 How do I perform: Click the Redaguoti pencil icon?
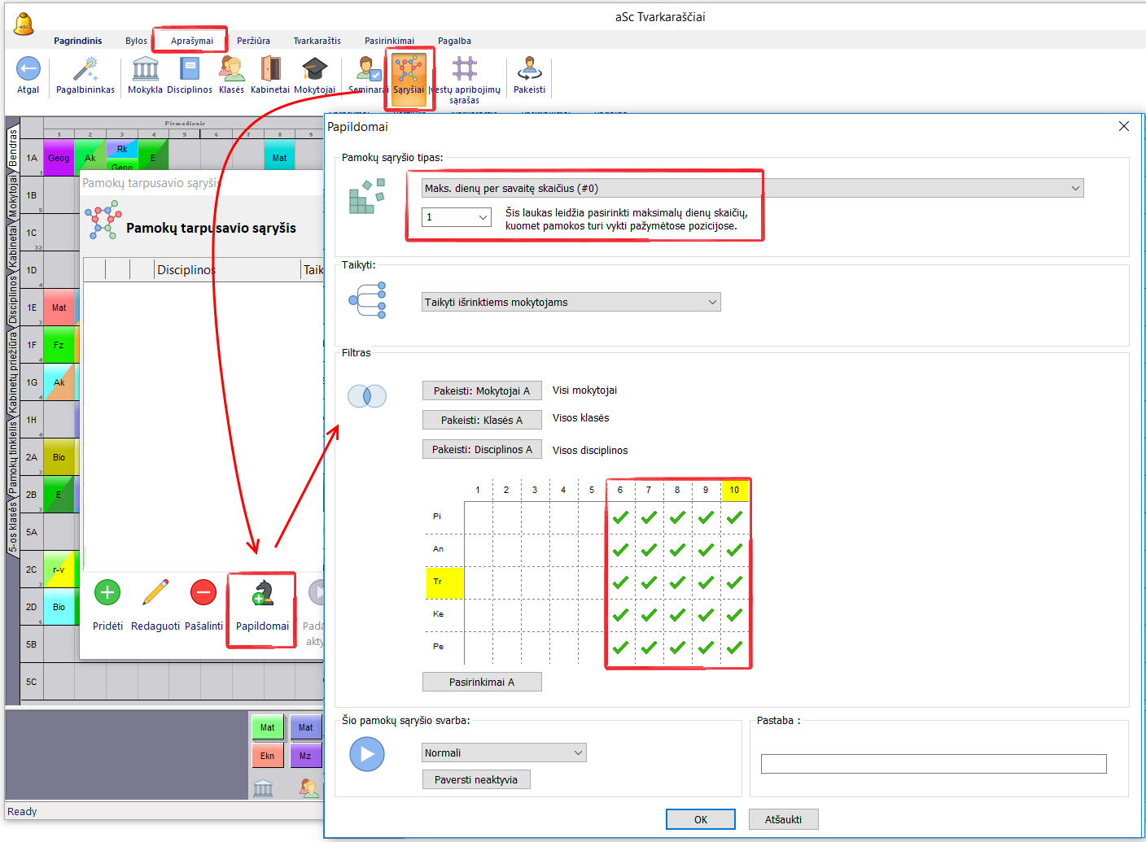coord(155,593)
